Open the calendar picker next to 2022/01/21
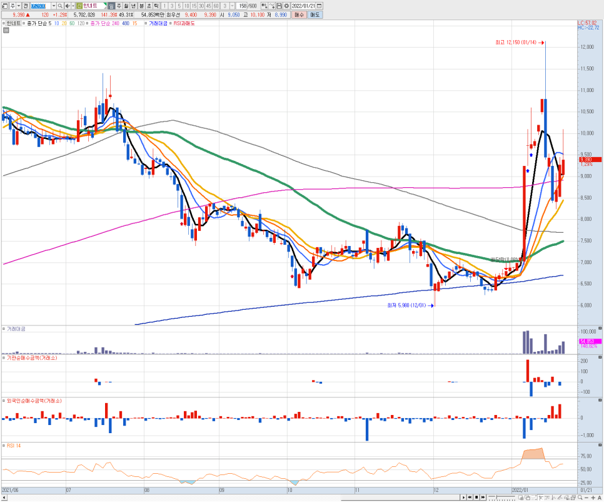604x502 pixels. 320,6
